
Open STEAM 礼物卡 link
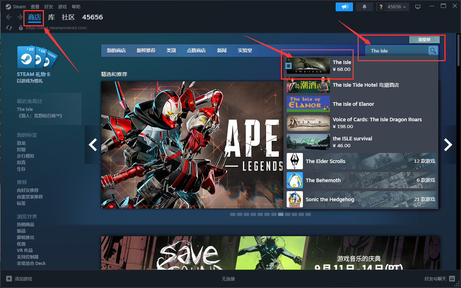pos(34,74)
